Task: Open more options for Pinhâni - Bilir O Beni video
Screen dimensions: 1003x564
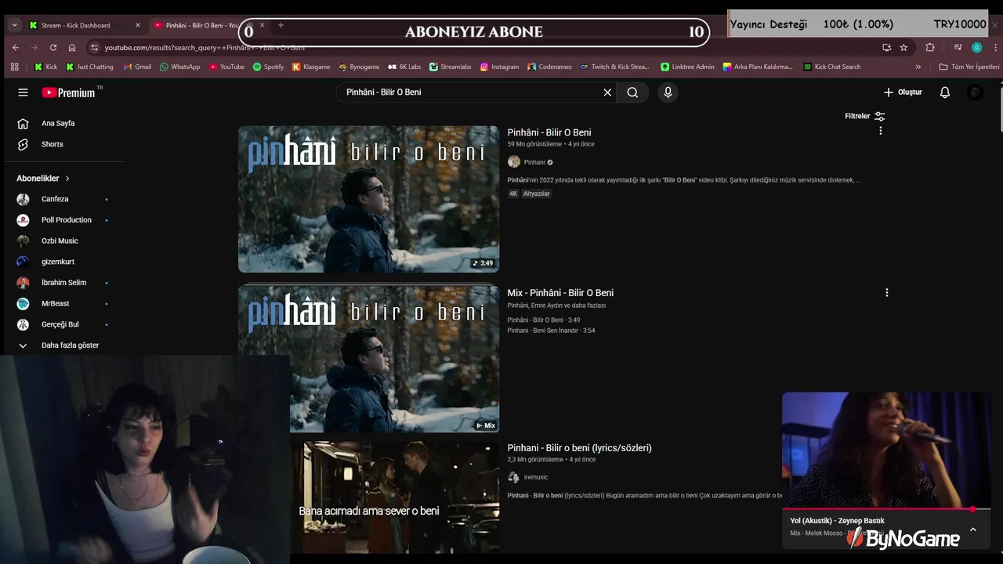Action: pyautogui.click(x=881, y=131)
